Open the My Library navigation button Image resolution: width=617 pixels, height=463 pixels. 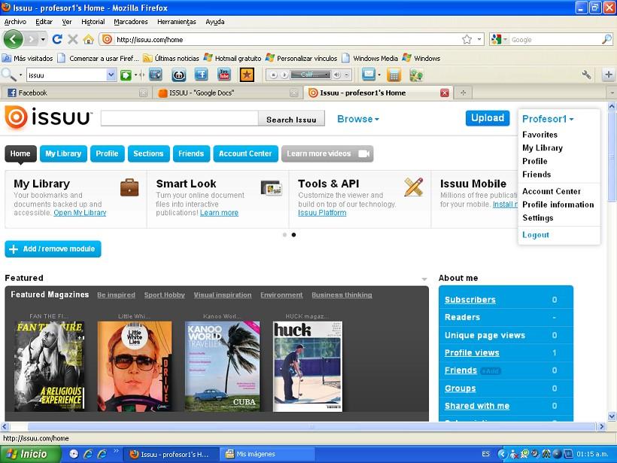63,154
